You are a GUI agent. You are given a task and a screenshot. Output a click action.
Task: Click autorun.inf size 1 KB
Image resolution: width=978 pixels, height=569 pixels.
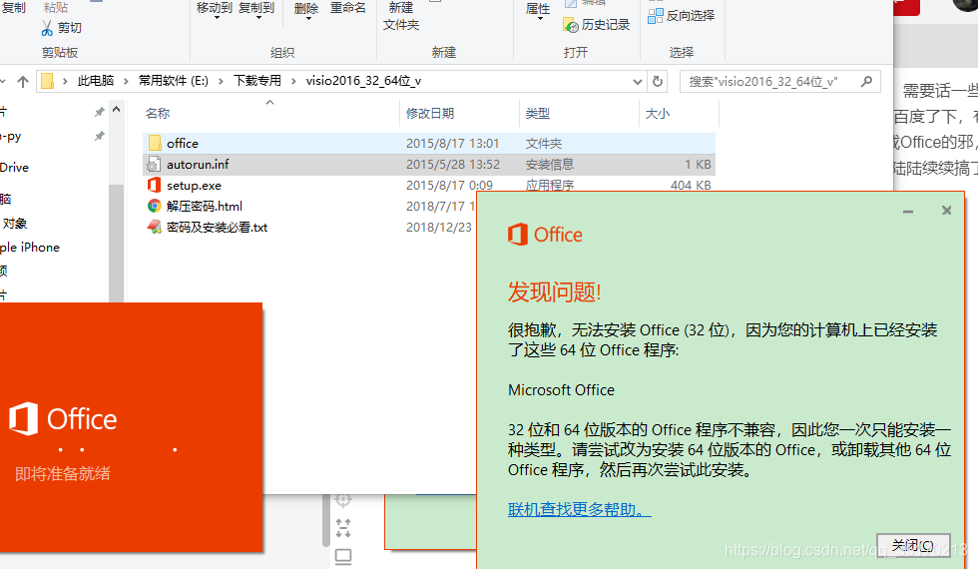click(x=698, y=164)
